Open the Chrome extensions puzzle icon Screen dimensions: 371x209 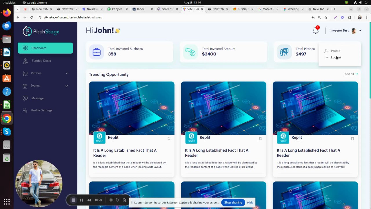tap(350, 17)
